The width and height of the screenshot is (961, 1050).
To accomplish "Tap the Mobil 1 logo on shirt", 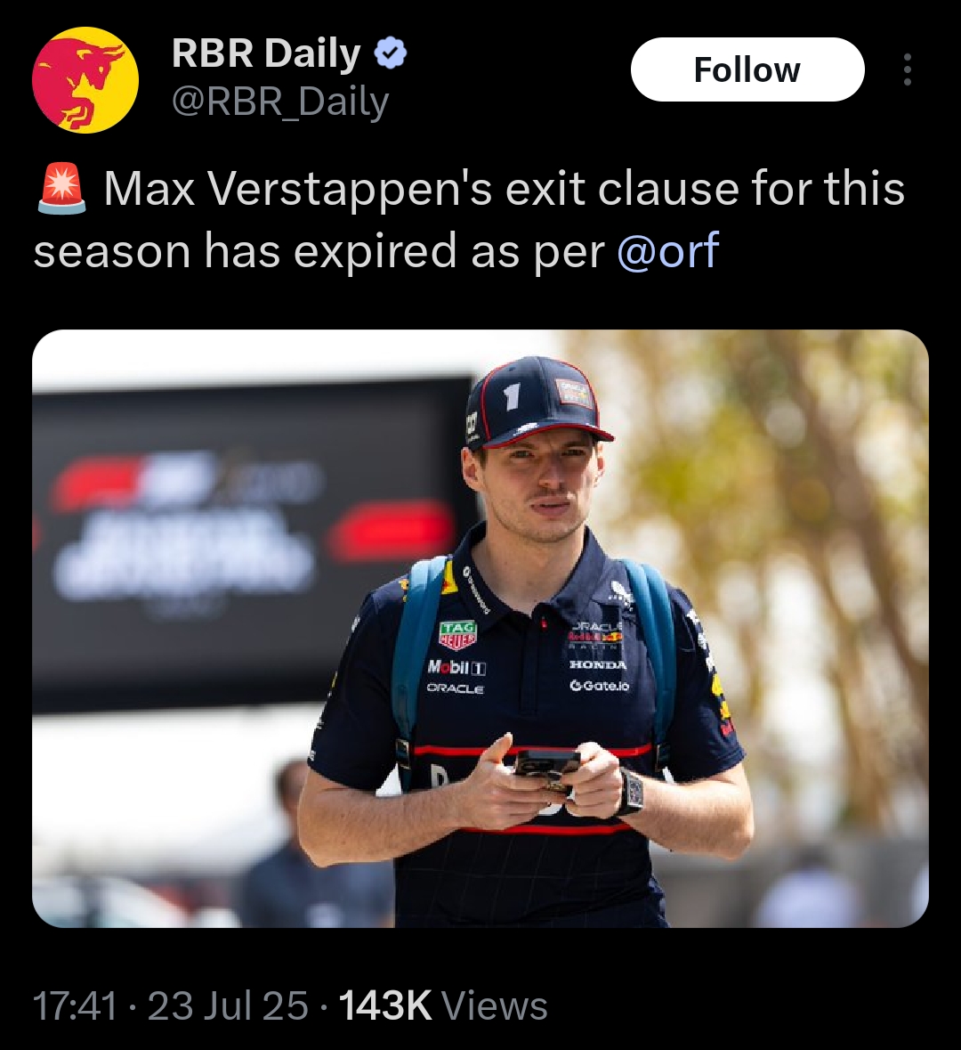I will tap(457, 668).
